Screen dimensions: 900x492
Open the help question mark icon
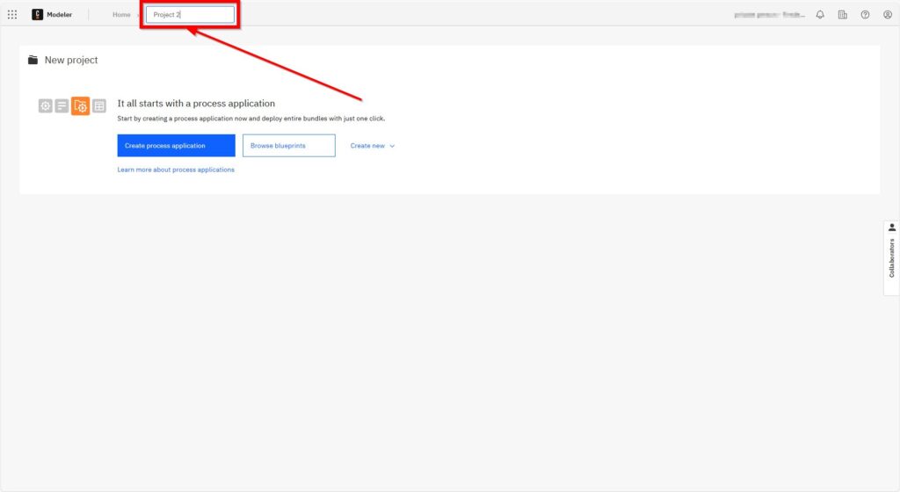click(865, 14)
